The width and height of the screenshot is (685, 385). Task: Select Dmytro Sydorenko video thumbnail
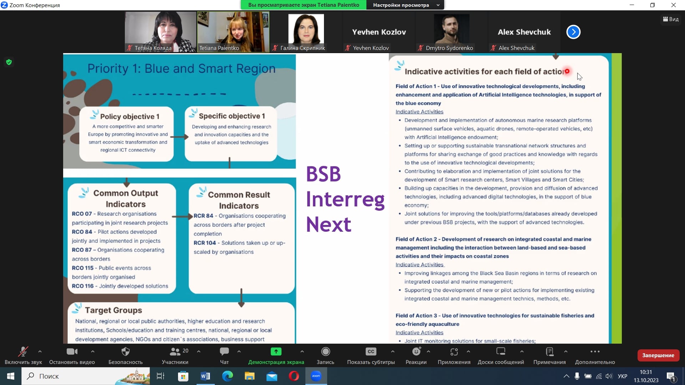(452, 32)
